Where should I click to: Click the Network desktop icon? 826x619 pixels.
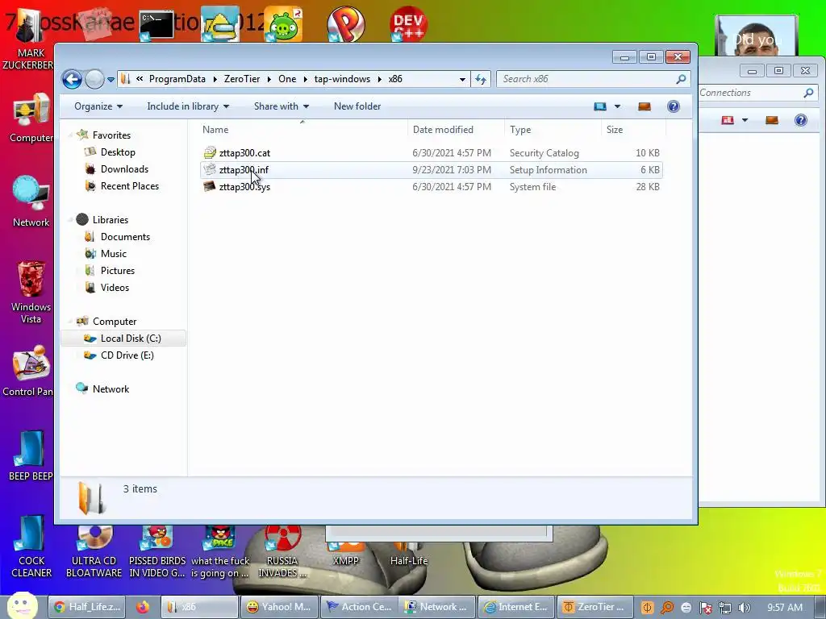click(31, 201)
